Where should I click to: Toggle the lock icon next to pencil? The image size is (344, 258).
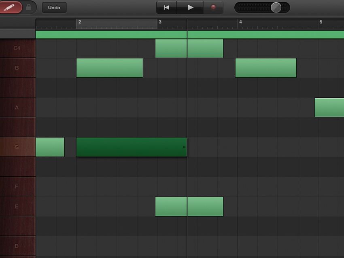pyautogui.click(x=28, y=7)
